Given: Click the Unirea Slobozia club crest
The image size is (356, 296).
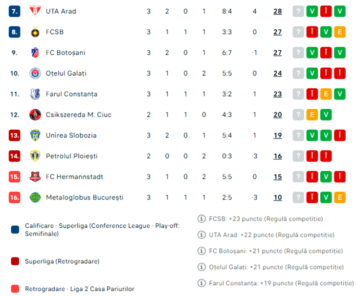Looking at the screenshot, I should pyautogui.click(x=34, y=136).
